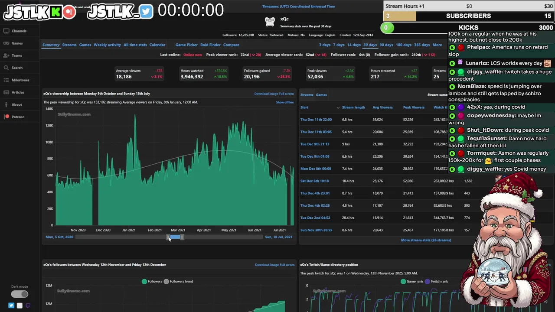Open the Teams people icon in the sidebar
Image resolution: width=555 pixels, height=312 pixels.
[6, 55]
